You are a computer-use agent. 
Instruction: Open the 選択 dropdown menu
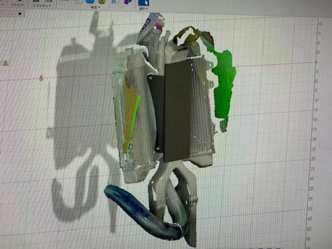(x=143, y=9)
